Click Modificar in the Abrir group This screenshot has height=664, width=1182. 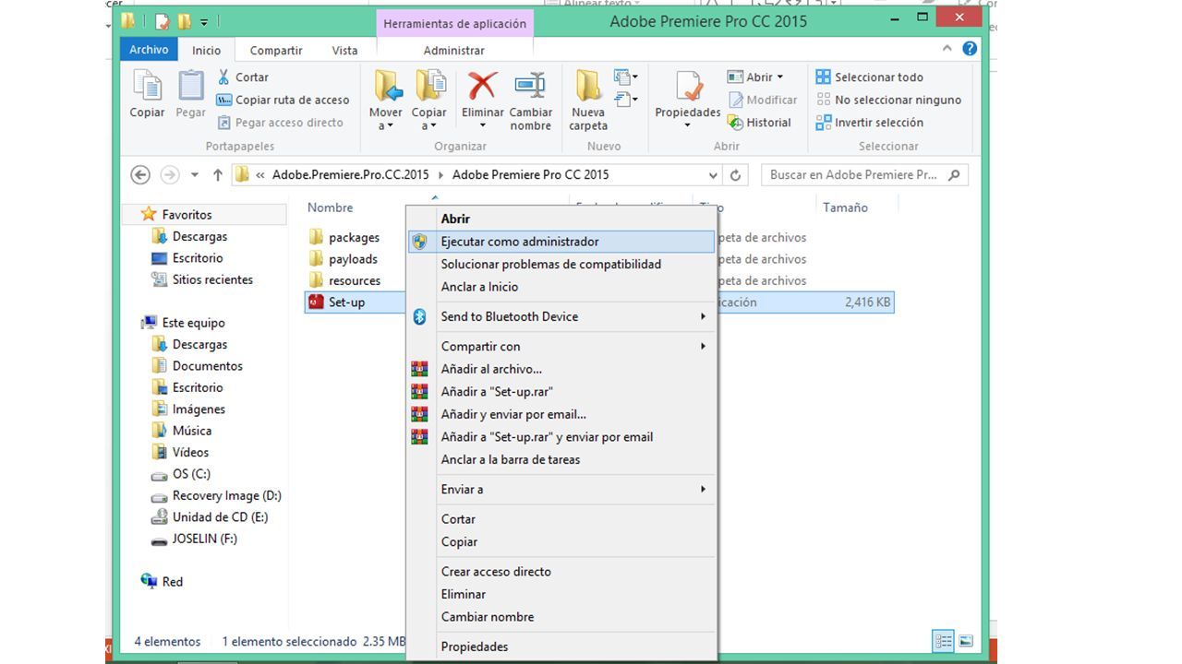(763, 100)
